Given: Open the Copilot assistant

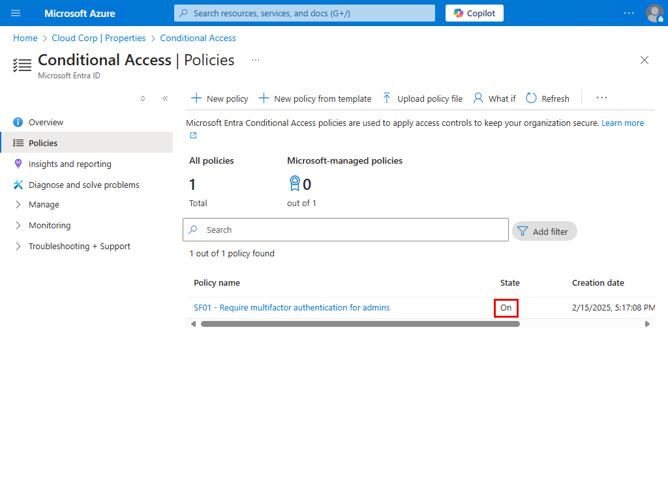Looking at the screenshot, I should 474,13.
